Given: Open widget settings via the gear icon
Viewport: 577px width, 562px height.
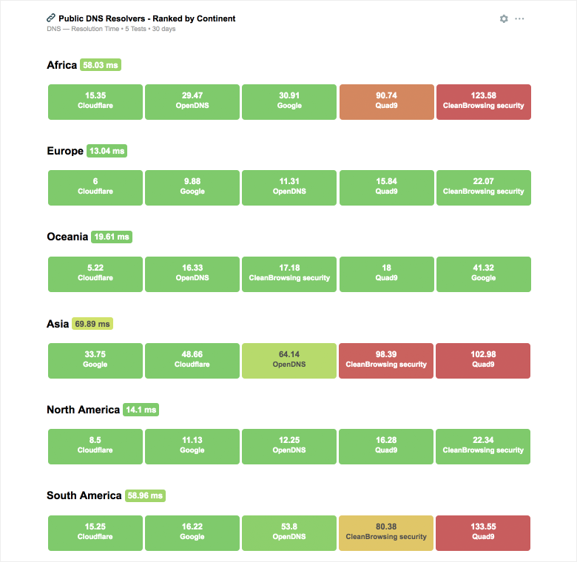Looking at the screenshot, I should pos(504,18).
